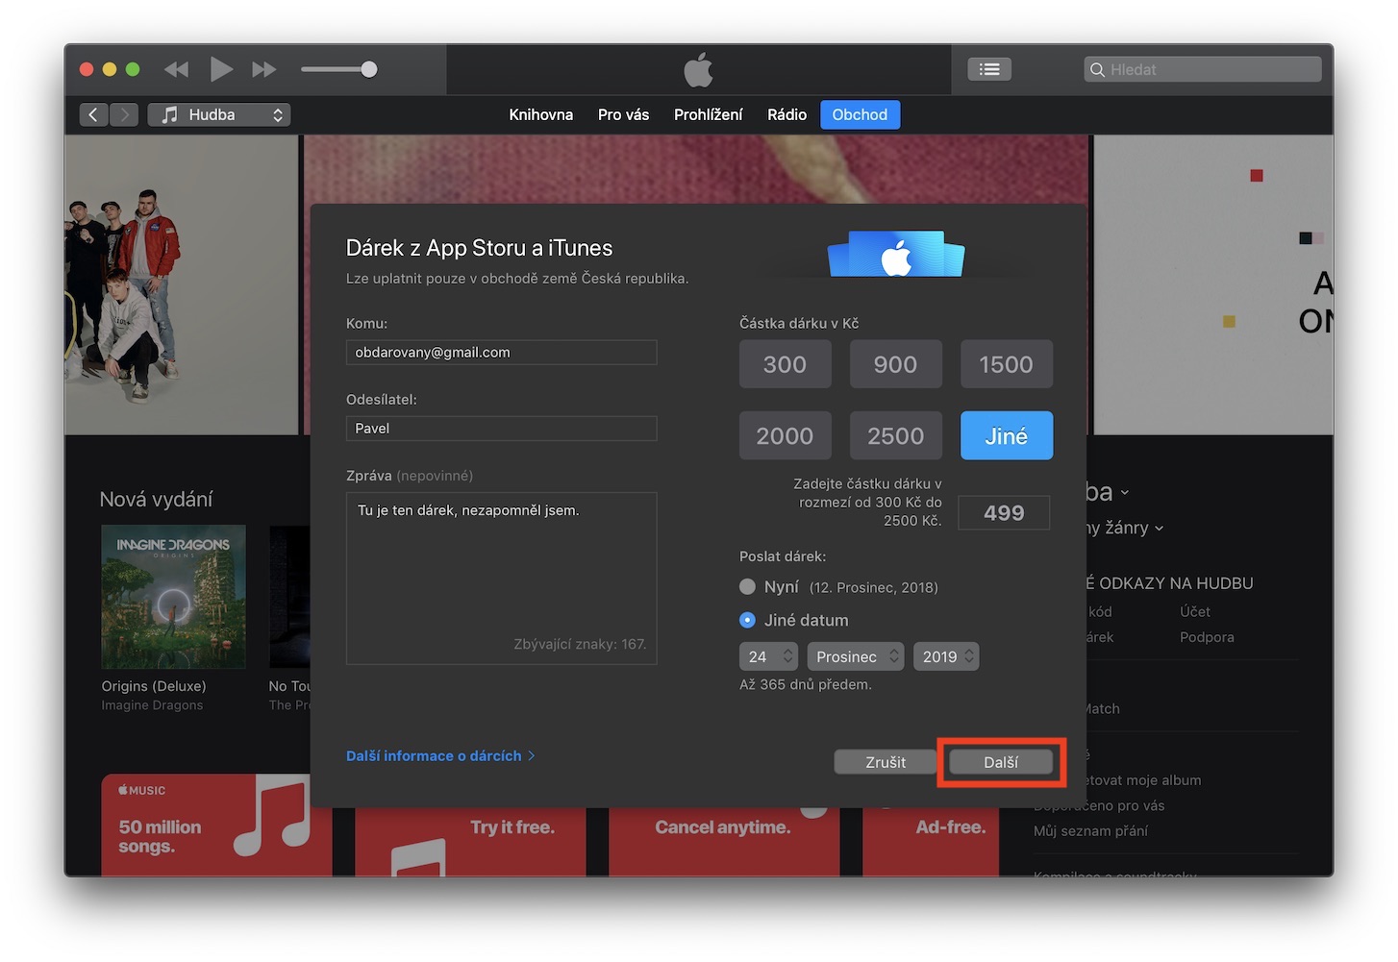Click the custom amount field showing 499
This screenshot has height=962, width=1398.
[x=1004, y=512]
